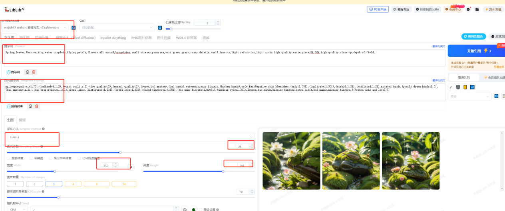Click the 254 充值 recharge button
The height and width of the screenshot is (211, 505).
[493, 9]
